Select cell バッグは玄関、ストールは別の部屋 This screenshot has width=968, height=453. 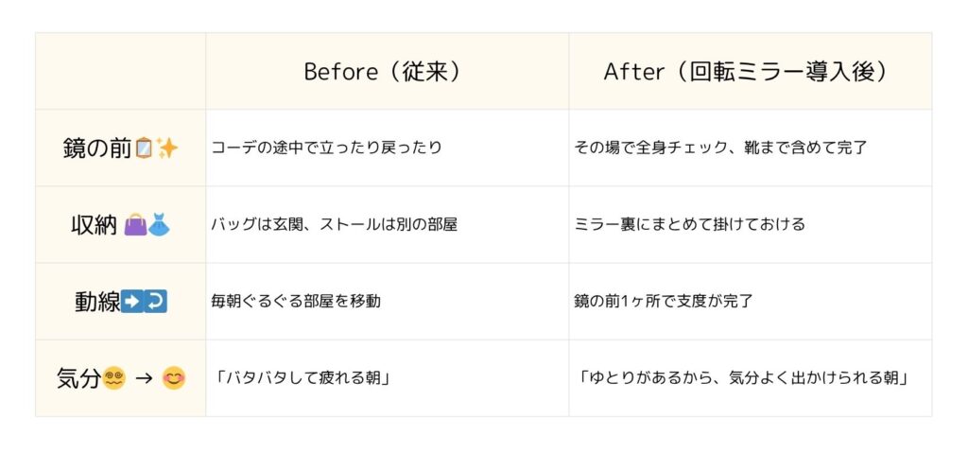(x=387, y=225)
